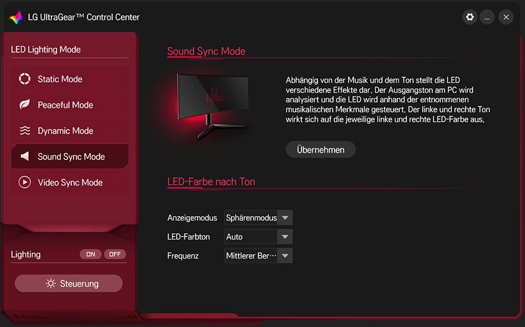Click the LED-Farbton label
Image resolution: width=525 pixels, height=327 pixels.
188,237
